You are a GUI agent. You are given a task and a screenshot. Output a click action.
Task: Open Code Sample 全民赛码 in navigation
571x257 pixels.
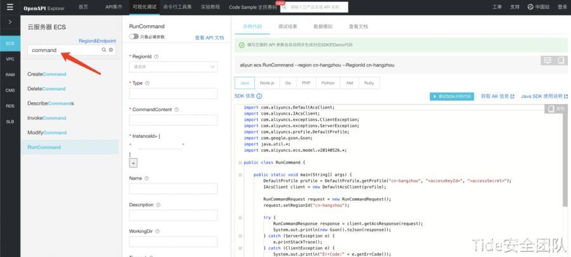pyautogui.click(x=253, y=7)
